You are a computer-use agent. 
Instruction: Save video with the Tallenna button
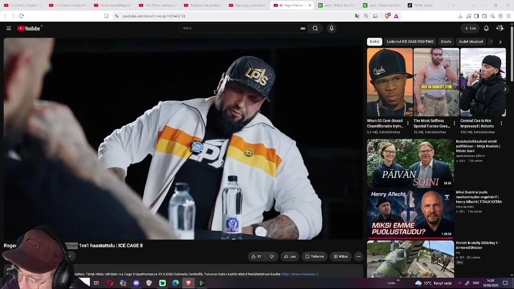pos(314,256)
